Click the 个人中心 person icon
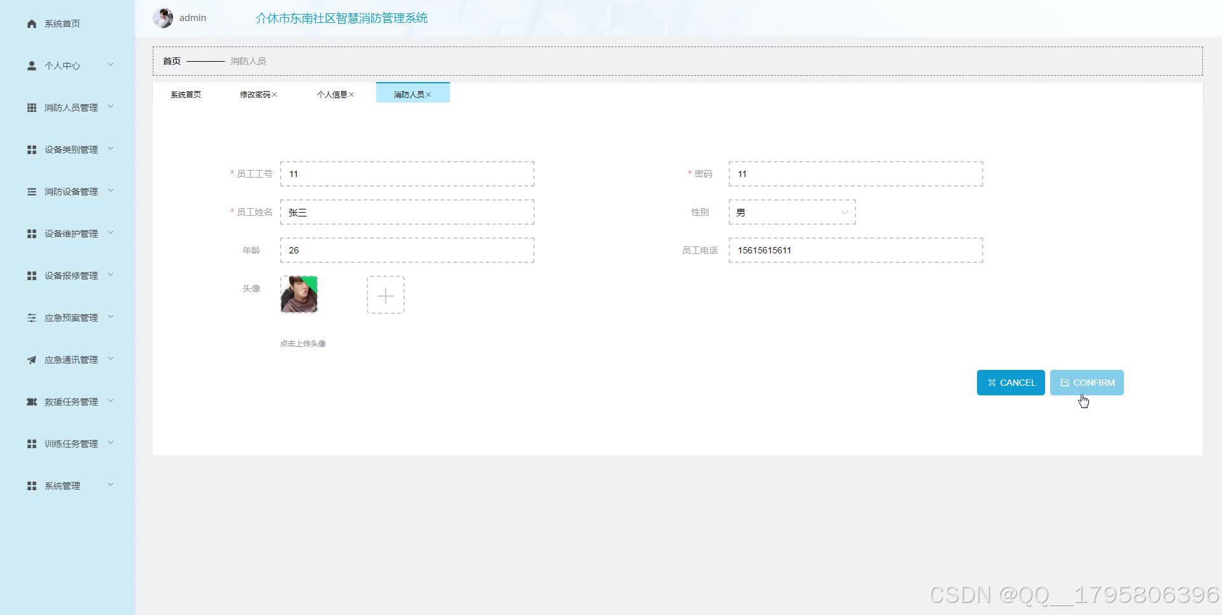Screen dimensions: 1222x615 31,65
